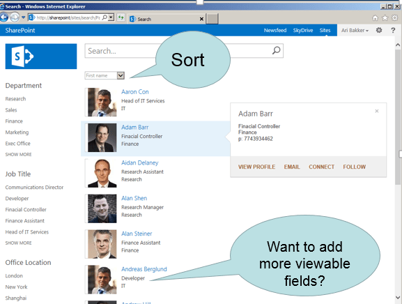This screenshot has height=304, width=402.
Task: Open Newsfeed in the SharePoint bar
Action: click(x=275, y=30)
